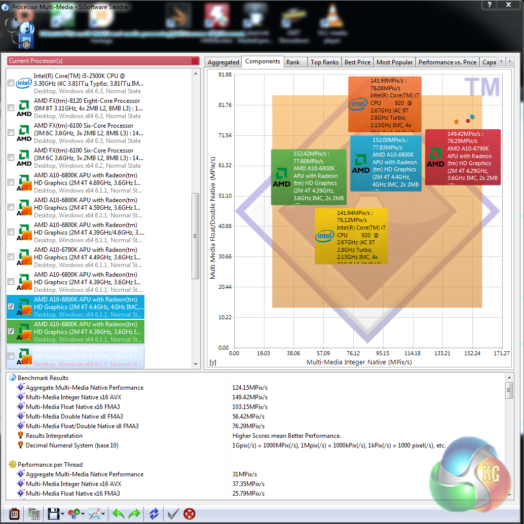
Task: Click the Current Processor(s) header bar
Action: tap(96, 61)
